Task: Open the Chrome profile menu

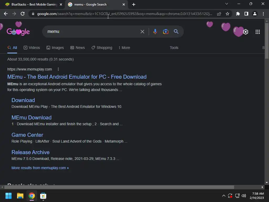Action: (x=255, y=14)
